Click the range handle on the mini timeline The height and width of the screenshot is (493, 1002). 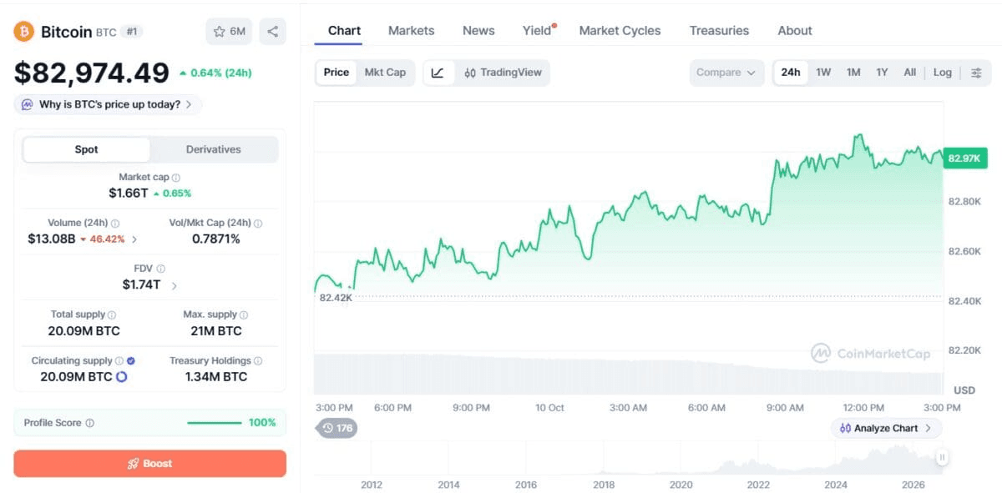pos(942,457)
